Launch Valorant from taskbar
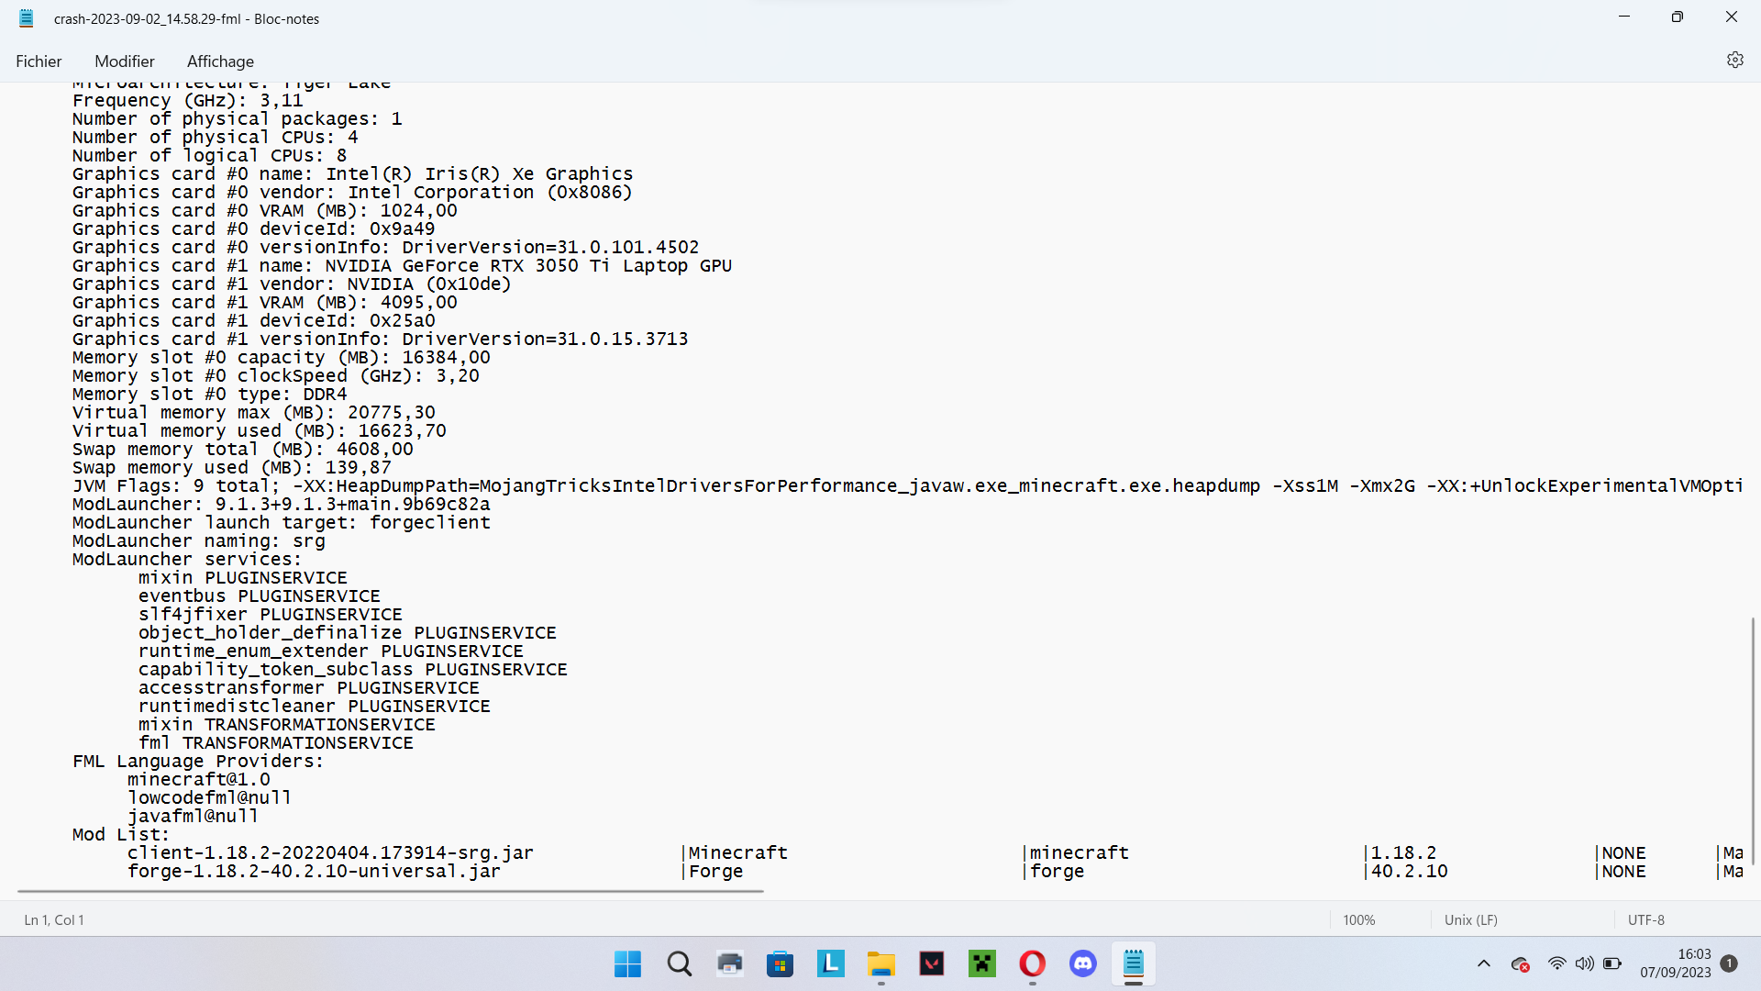Image resolution: width=1761 pixels, height=991 pixels. (x=932, y=963)
